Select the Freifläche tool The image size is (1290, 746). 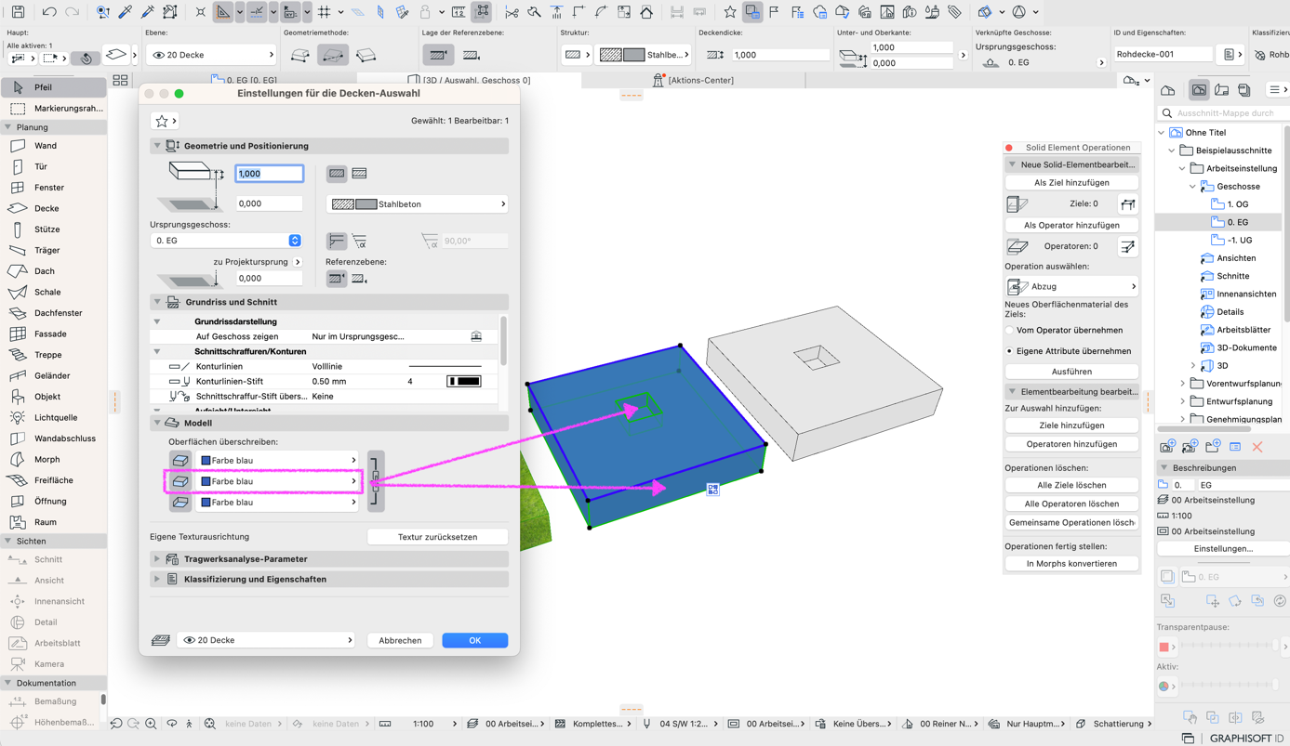[x=53, y=480]
